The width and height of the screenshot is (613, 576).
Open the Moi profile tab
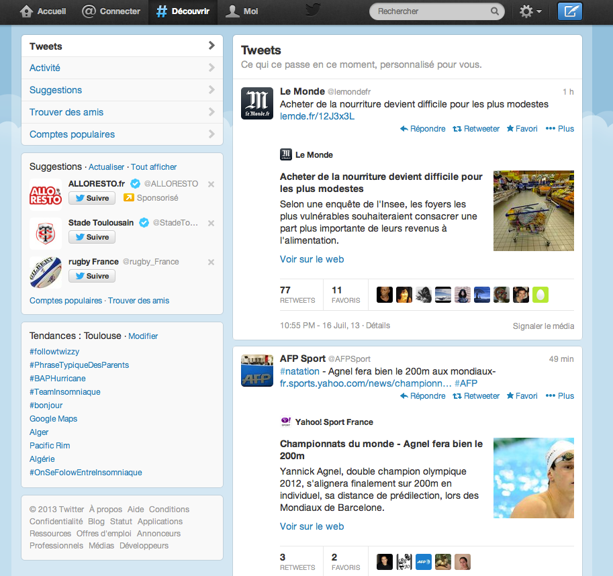242,11
